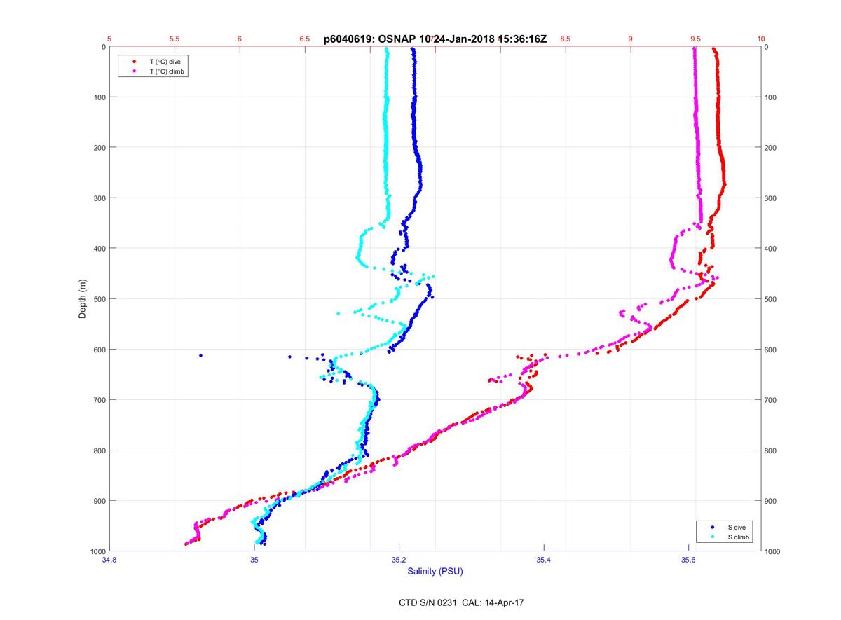Click the 5 tick on top temperature axis

(109, 39)
